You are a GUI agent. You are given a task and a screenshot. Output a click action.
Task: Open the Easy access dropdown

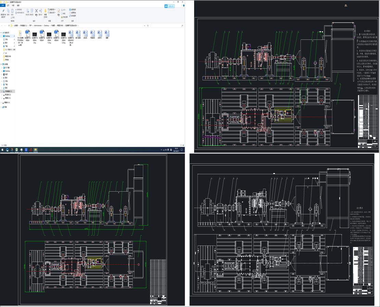pos(52,13)
